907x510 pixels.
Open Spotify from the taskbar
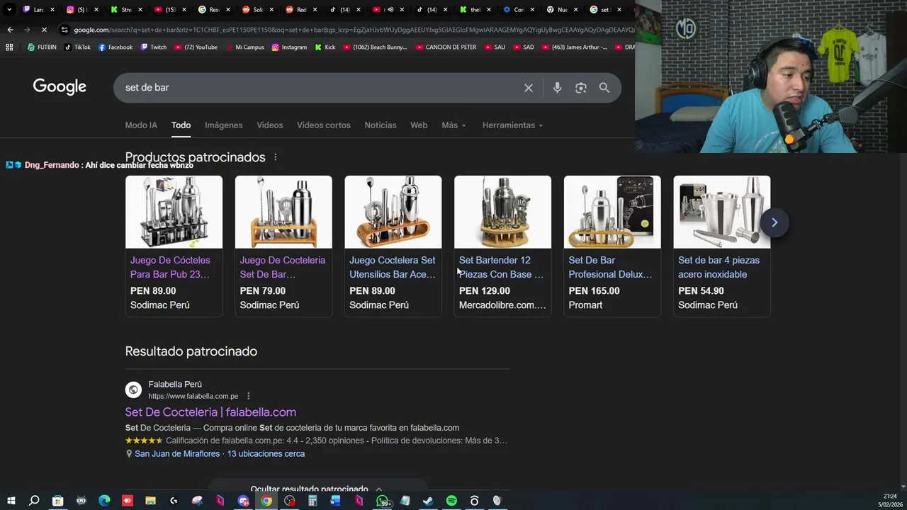451,501
